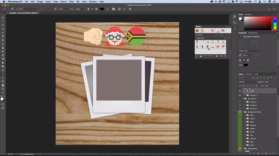Screen dimensions: 279x156
Task: Open the Window menu
Action: pyautogui.click(x=93, y=2)
